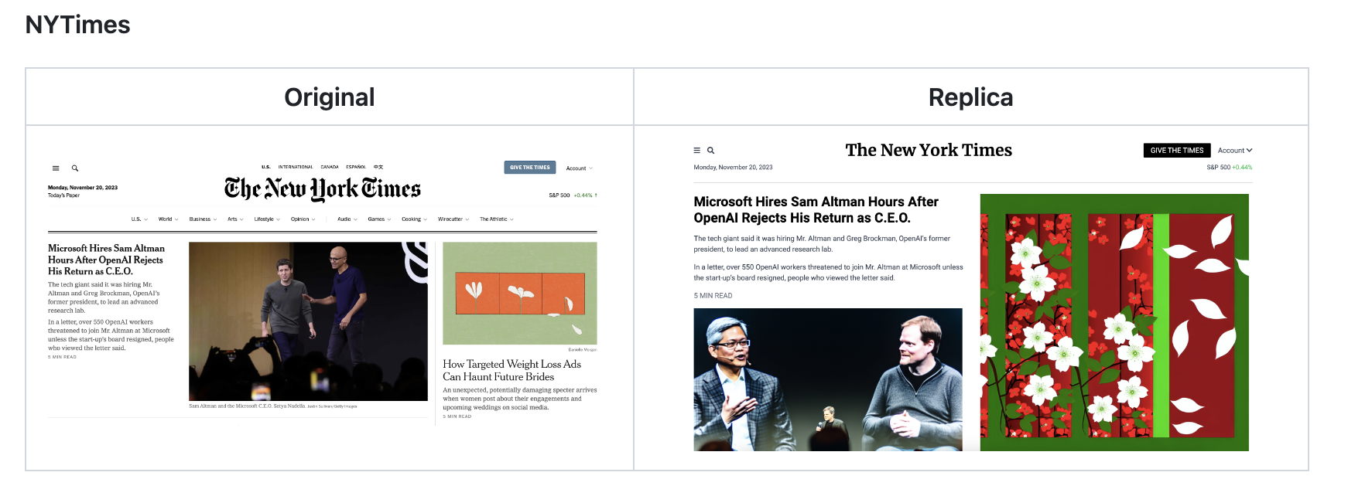Image resolution: width=1348 pixels, height=496 pixels.
Task: Expand the Account dropdown in the Original
Action: (579, 168)
